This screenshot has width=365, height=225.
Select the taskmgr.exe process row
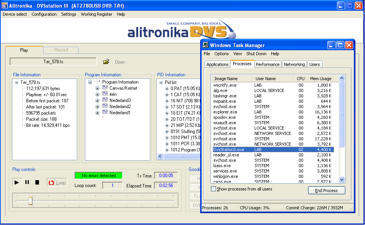[273, 96]
